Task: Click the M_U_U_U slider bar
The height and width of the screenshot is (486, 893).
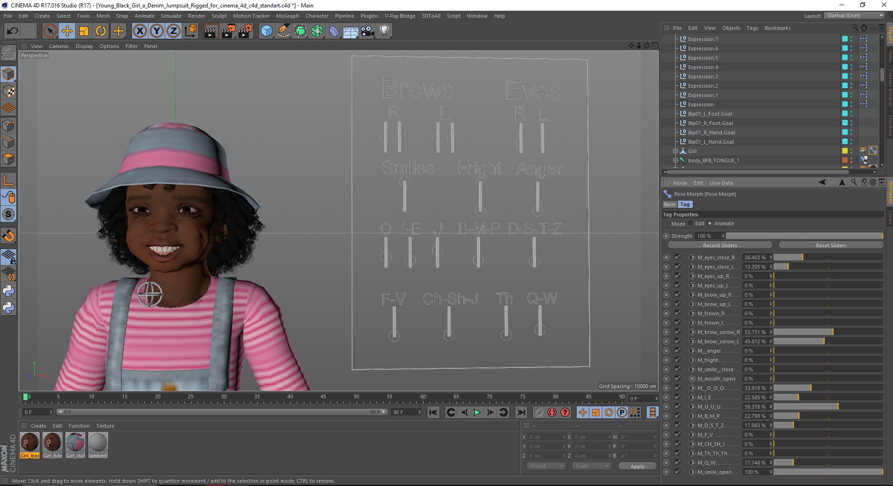Action: coord(828,407)
